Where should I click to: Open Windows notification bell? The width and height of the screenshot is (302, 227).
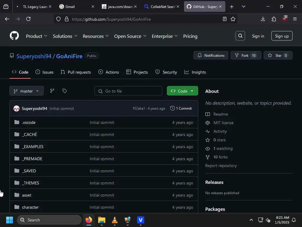(x=294, y=220)
